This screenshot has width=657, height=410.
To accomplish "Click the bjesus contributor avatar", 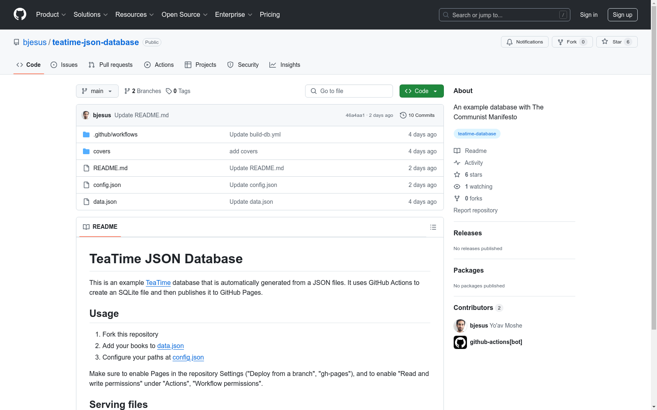I will click(460, 326).
